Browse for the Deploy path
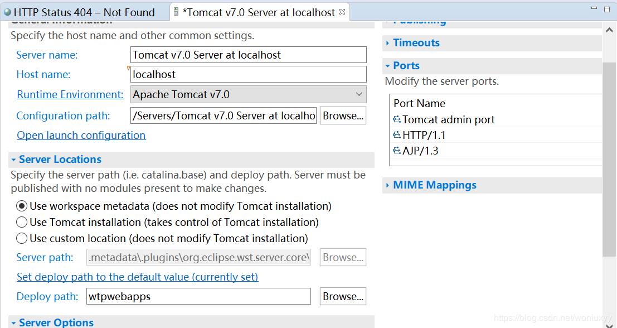The image size is (617, 328). (343, 296)
